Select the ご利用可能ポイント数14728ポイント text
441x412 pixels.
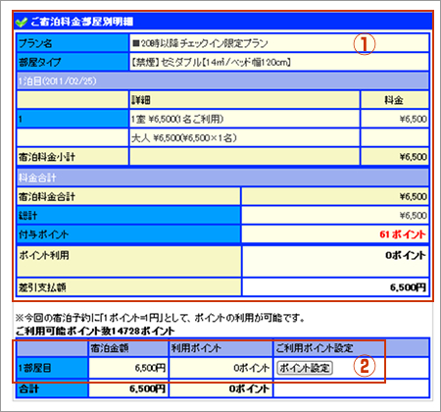95,331
